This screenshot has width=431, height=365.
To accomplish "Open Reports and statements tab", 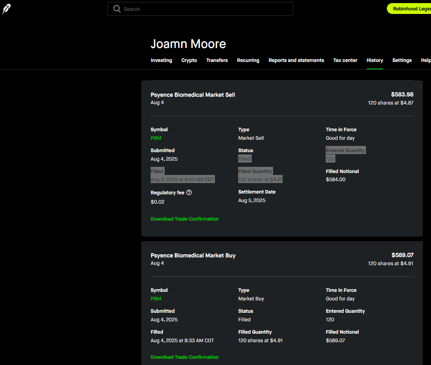I will (x=296, y=60).
